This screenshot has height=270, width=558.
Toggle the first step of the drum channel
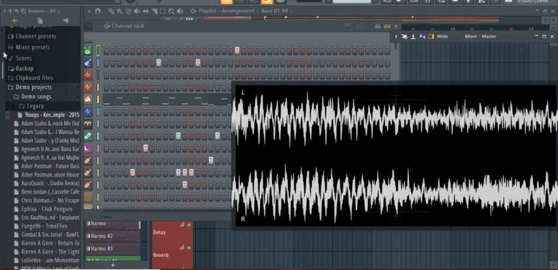tap(106, 51)
